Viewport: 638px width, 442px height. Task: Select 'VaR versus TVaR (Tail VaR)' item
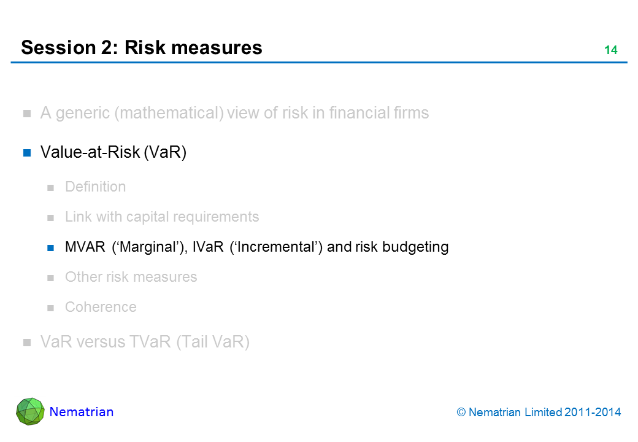click(145, 343)
